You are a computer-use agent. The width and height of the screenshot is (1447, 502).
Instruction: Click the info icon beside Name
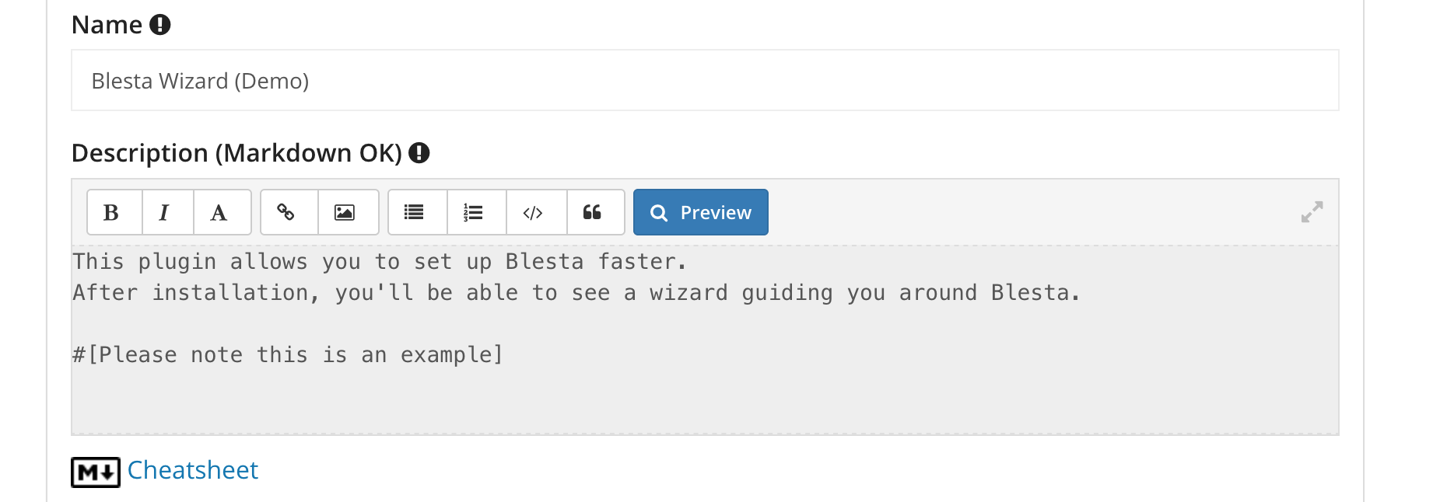coord(160,25)
